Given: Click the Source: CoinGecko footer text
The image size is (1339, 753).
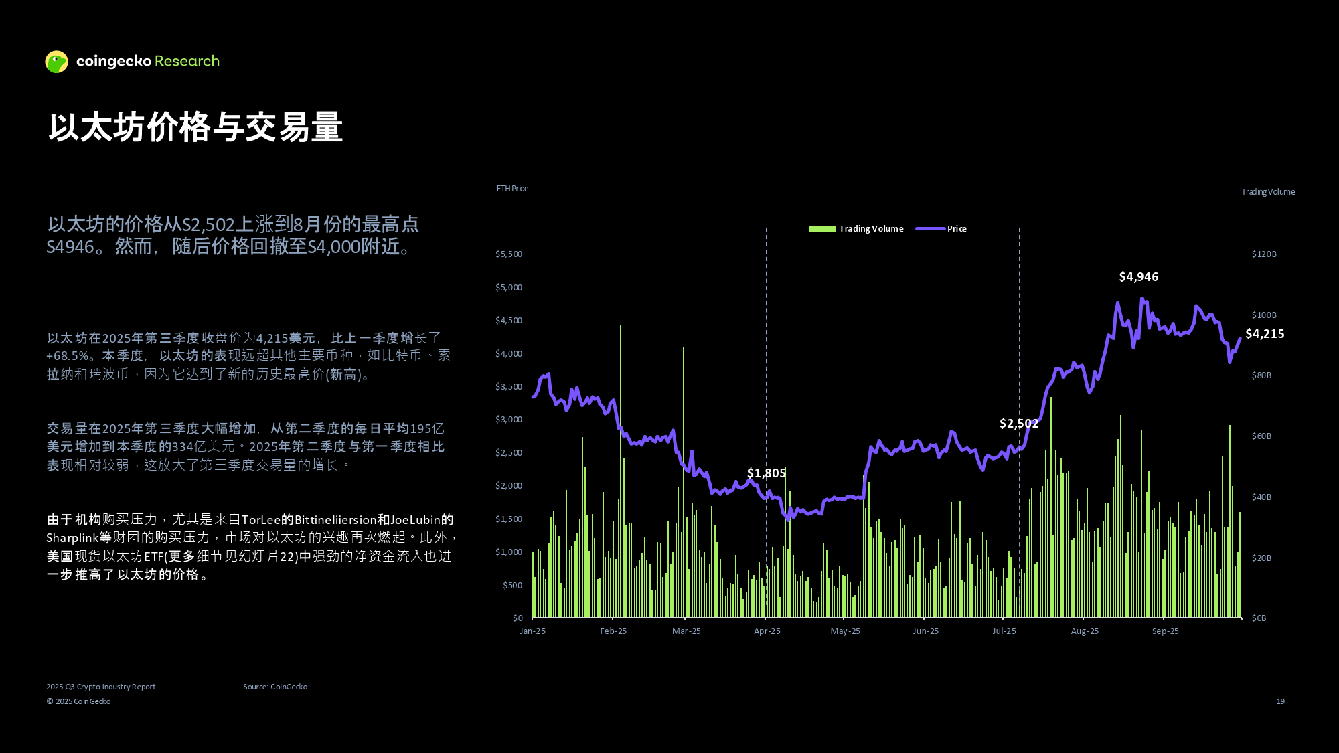Looking at the screenshot, I should [275, 687].
